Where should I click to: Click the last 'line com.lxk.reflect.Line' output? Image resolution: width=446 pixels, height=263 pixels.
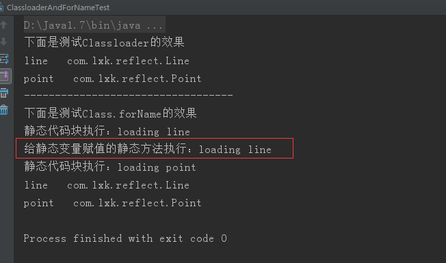click(x=107, y=185)
